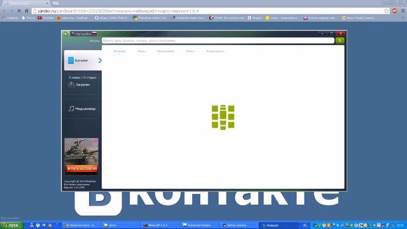Open the Медиаплеер section
Image resolution: width=407 pixels, height=229 pixels.
point(81,109)
